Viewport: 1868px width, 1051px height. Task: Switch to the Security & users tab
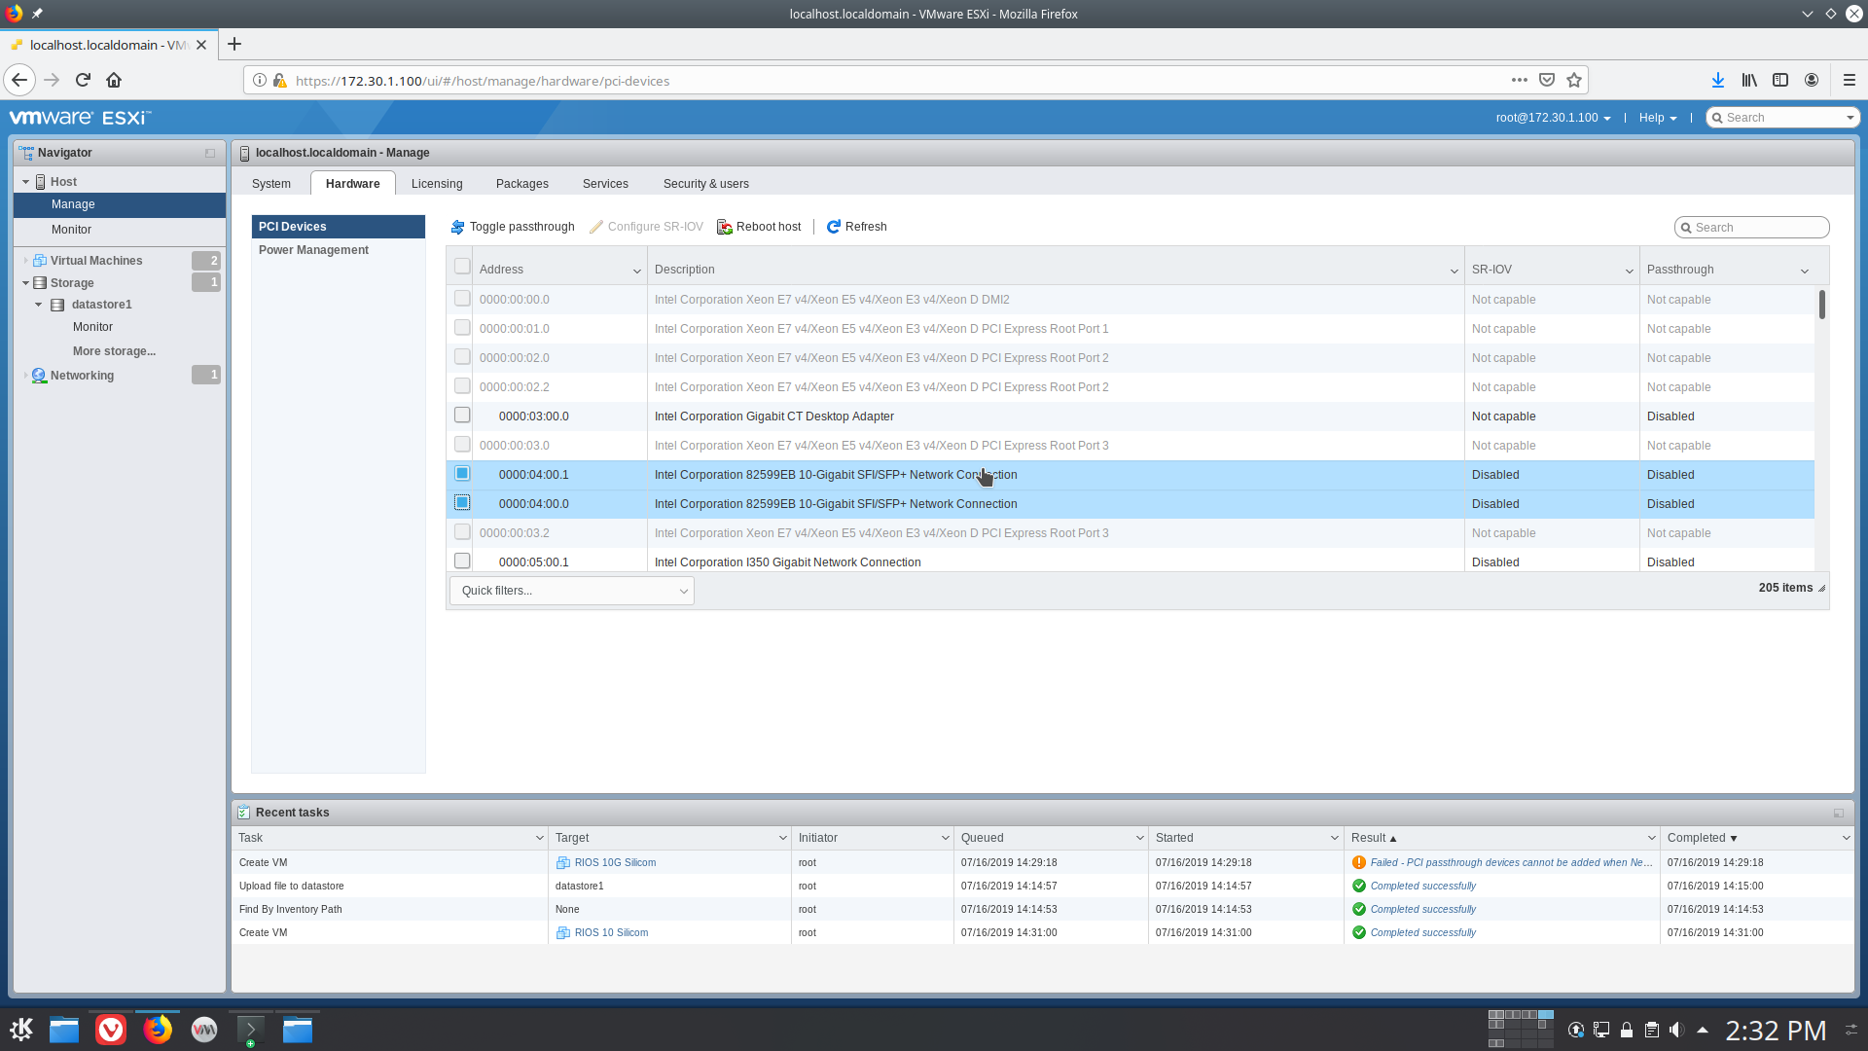point(706,184)
